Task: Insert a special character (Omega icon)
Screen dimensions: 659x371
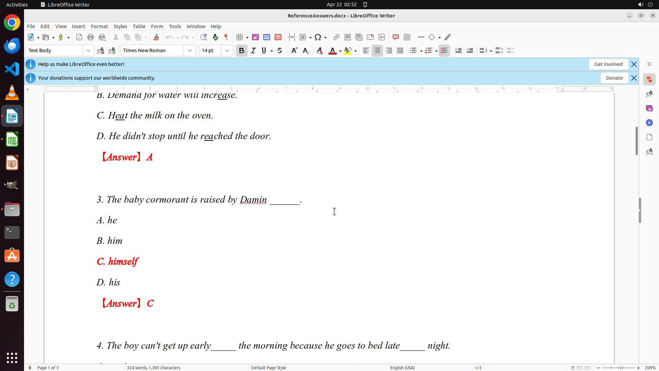Action: point(318,37)
